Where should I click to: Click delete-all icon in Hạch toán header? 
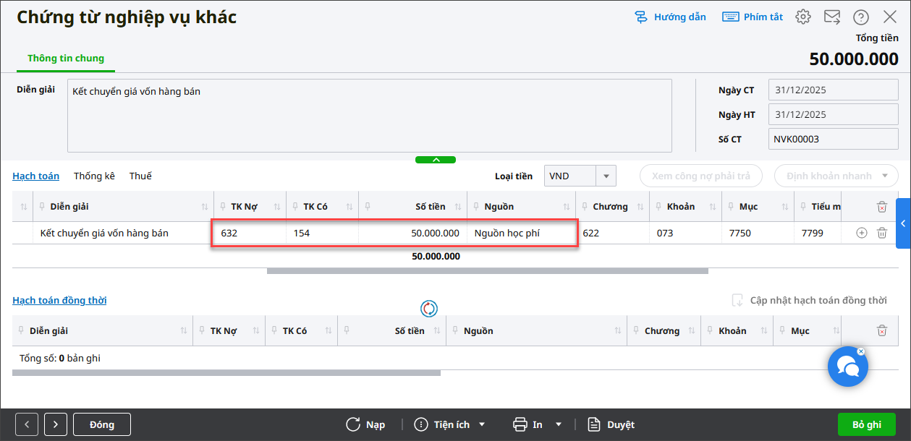coord(882,207)
